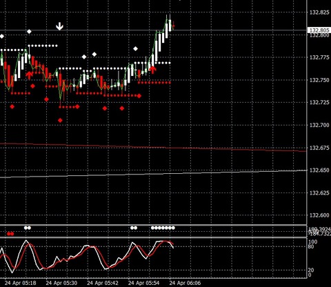The width and height of the screenshot is (331, 287).
Task: Click the stochastic 100 level label
Action: pyautogui.click(x=312, y=241)
